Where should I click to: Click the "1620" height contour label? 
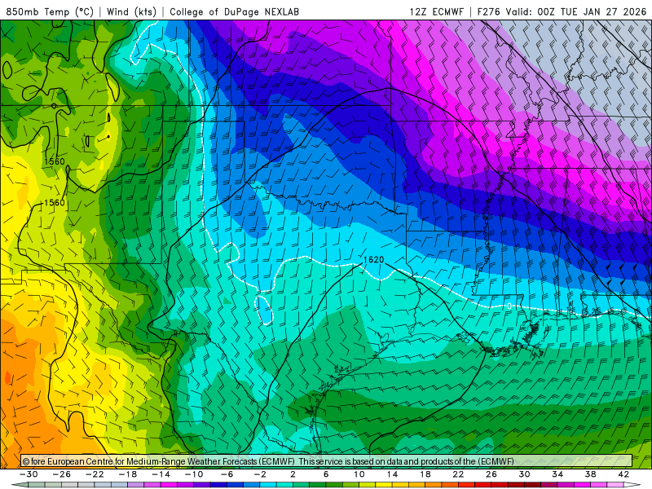pos(373,260)
